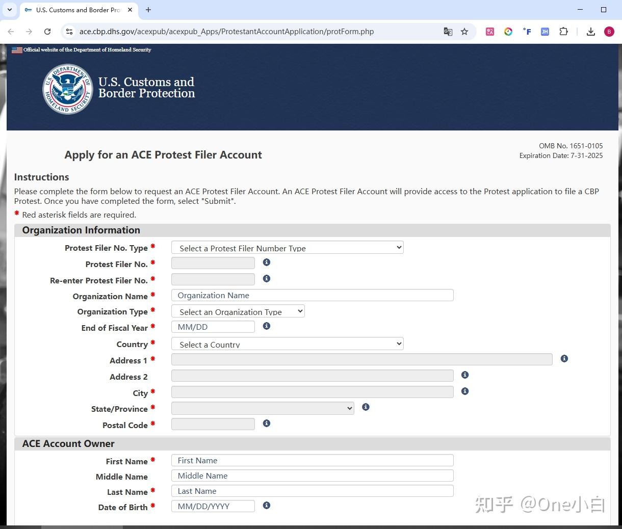Click the purple translation extension icon
This screenshot has width=622, height=529.
[490, 32]
